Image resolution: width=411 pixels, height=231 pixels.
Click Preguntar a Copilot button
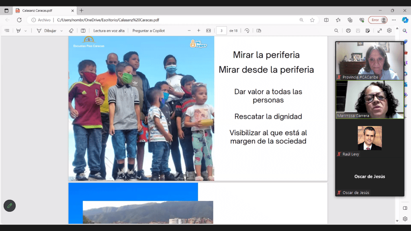tap(149, 31)
